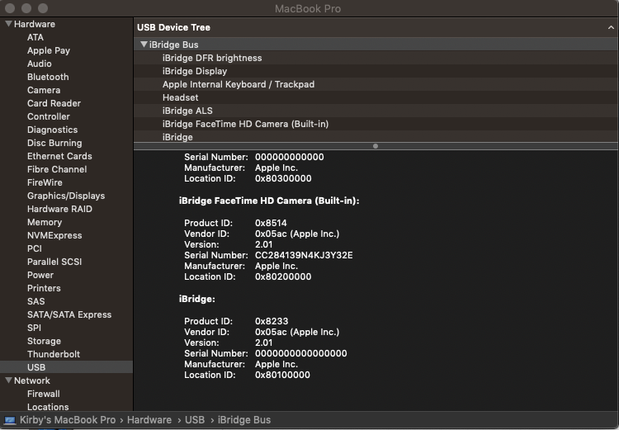Click the bold iBridge: details heading
This screenshot has height=430, width=619.
coord(197,300)
